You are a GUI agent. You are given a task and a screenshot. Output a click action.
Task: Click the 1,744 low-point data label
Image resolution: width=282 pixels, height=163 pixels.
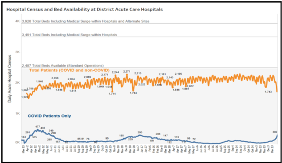pyautogui.click(x=133, y=93)
